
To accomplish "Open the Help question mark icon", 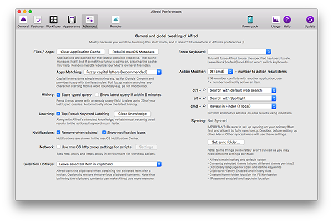I will tap(287, 19).
